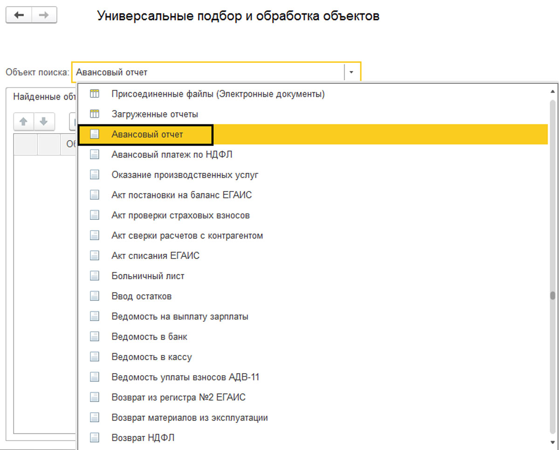Click the back navigation arrow button

pos(19,15)
